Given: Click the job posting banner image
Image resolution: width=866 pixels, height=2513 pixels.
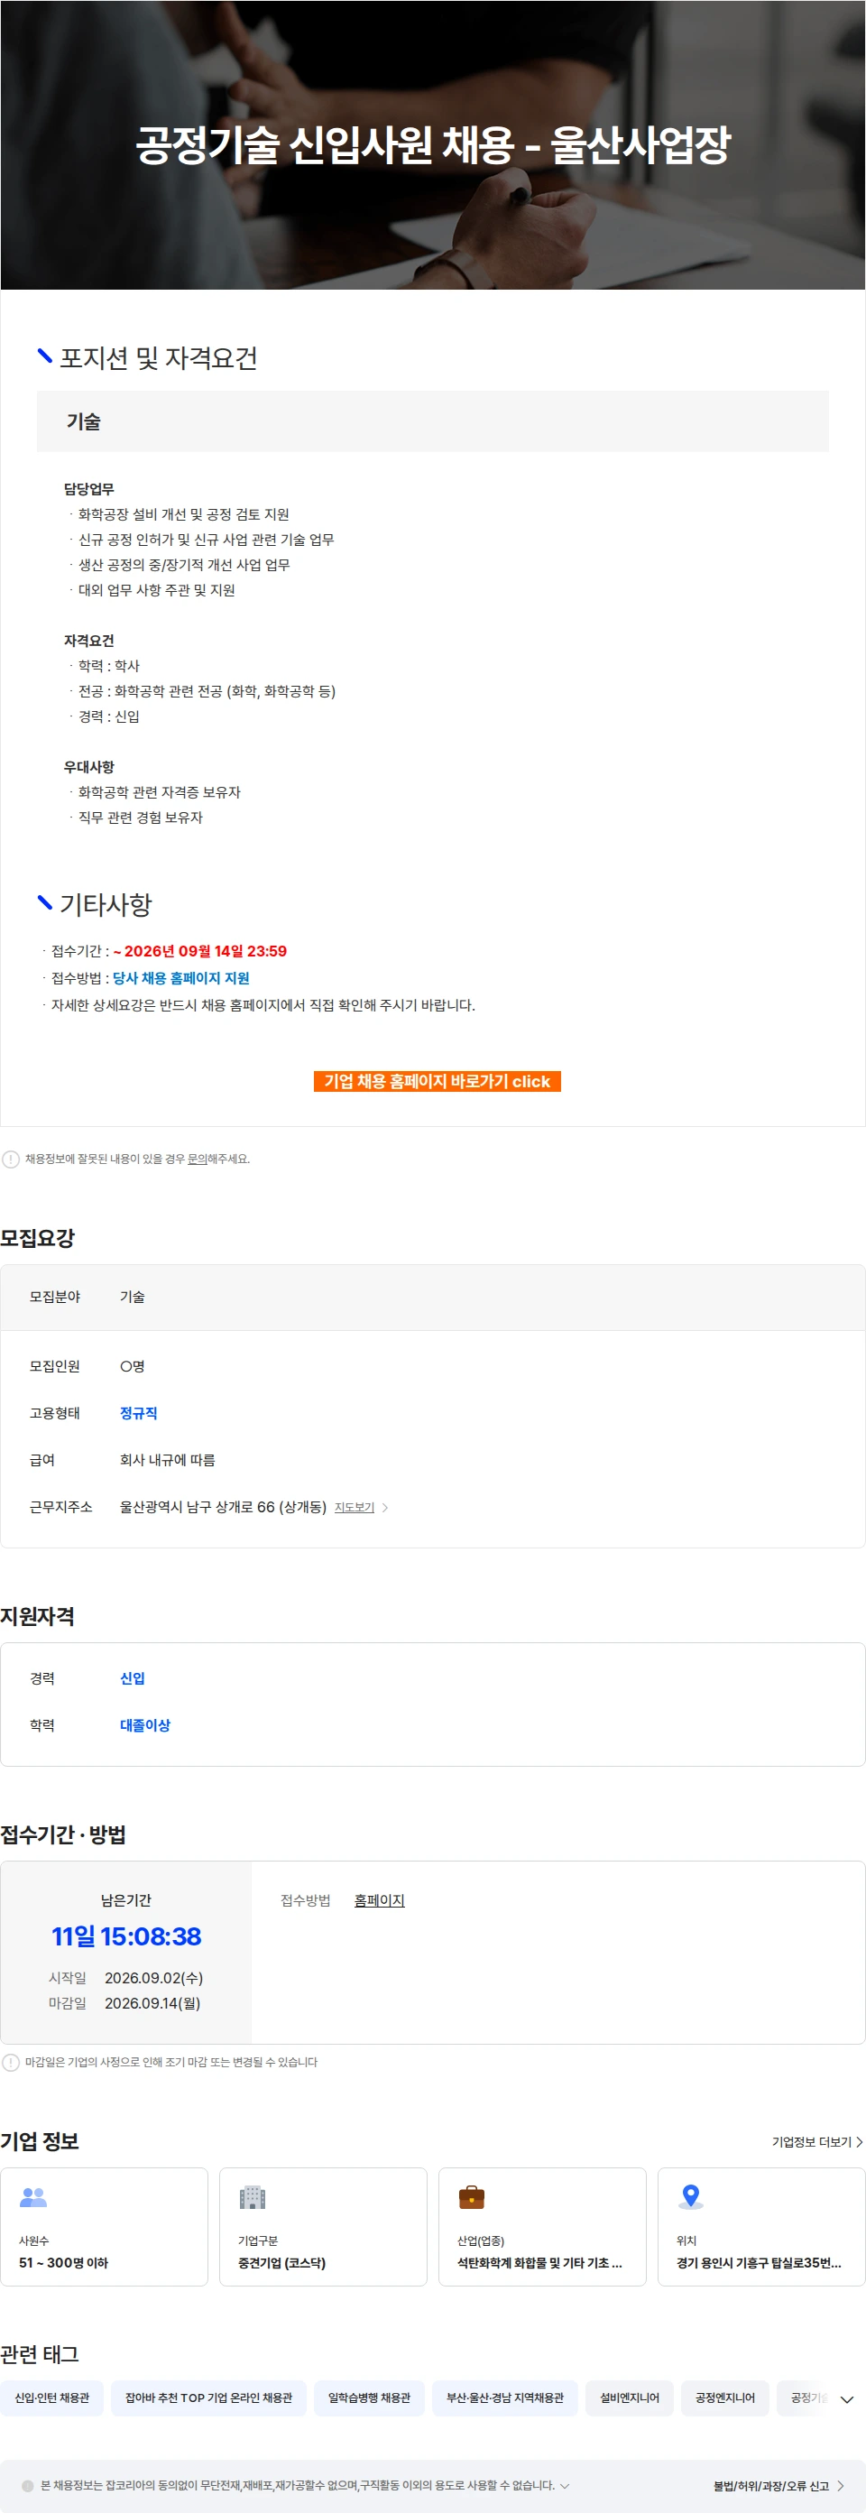Looking at the screenshot, I should tap(433, 144).
